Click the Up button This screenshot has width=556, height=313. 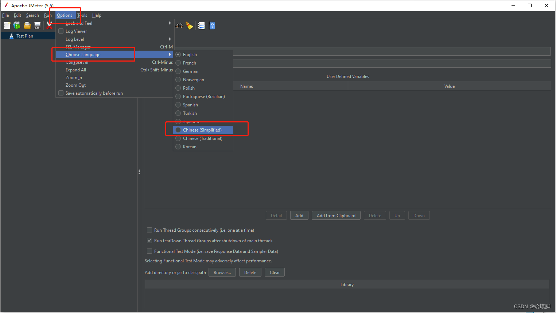[397, 216]
